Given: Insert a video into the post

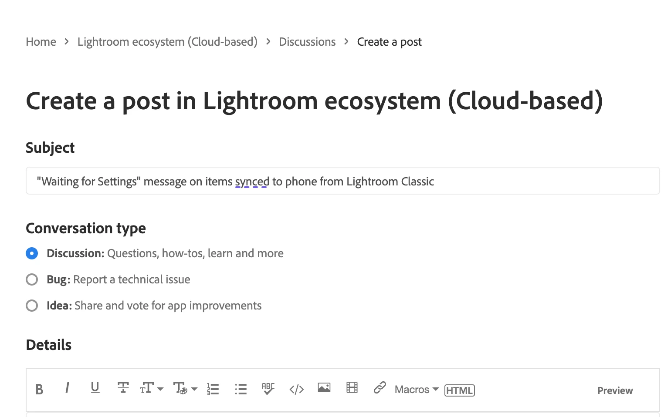Looking at the screenshot, I should [352, 387].
